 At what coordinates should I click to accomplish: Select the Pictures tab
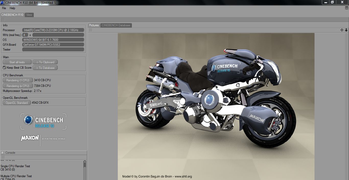pos(94,25)
